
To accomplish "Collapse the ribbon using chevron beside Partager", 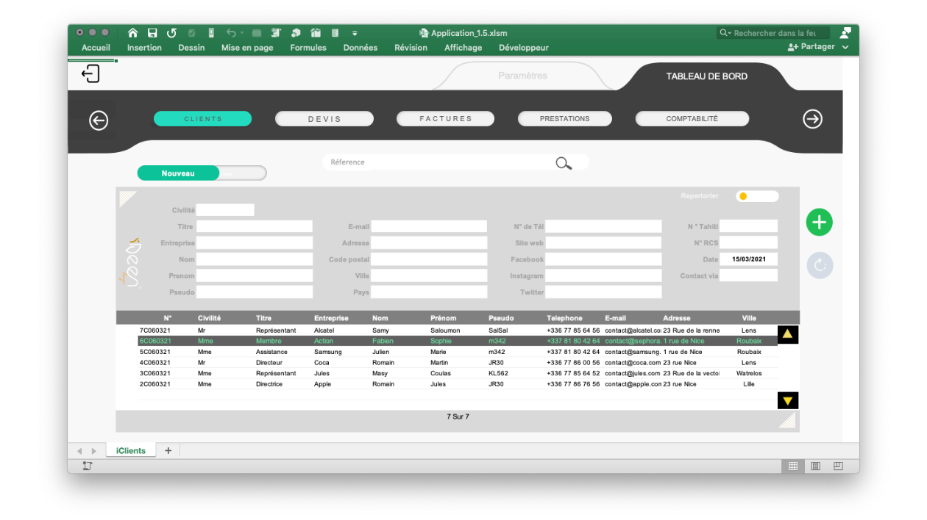I will (x=845, y=47).
